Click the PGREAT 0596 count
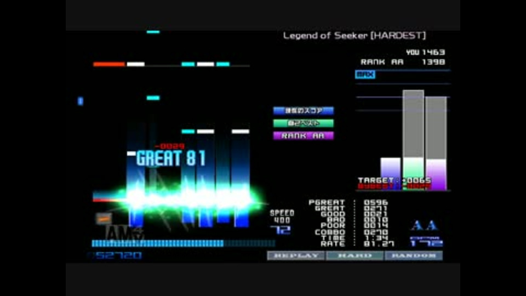Image resolution: width=526 pixels, height=296 pixels. coord(348,202)
